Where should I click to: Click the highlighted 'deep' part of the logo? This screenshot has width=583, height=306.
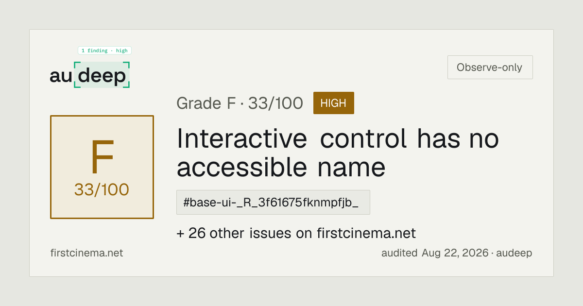[x=102, y=76]
